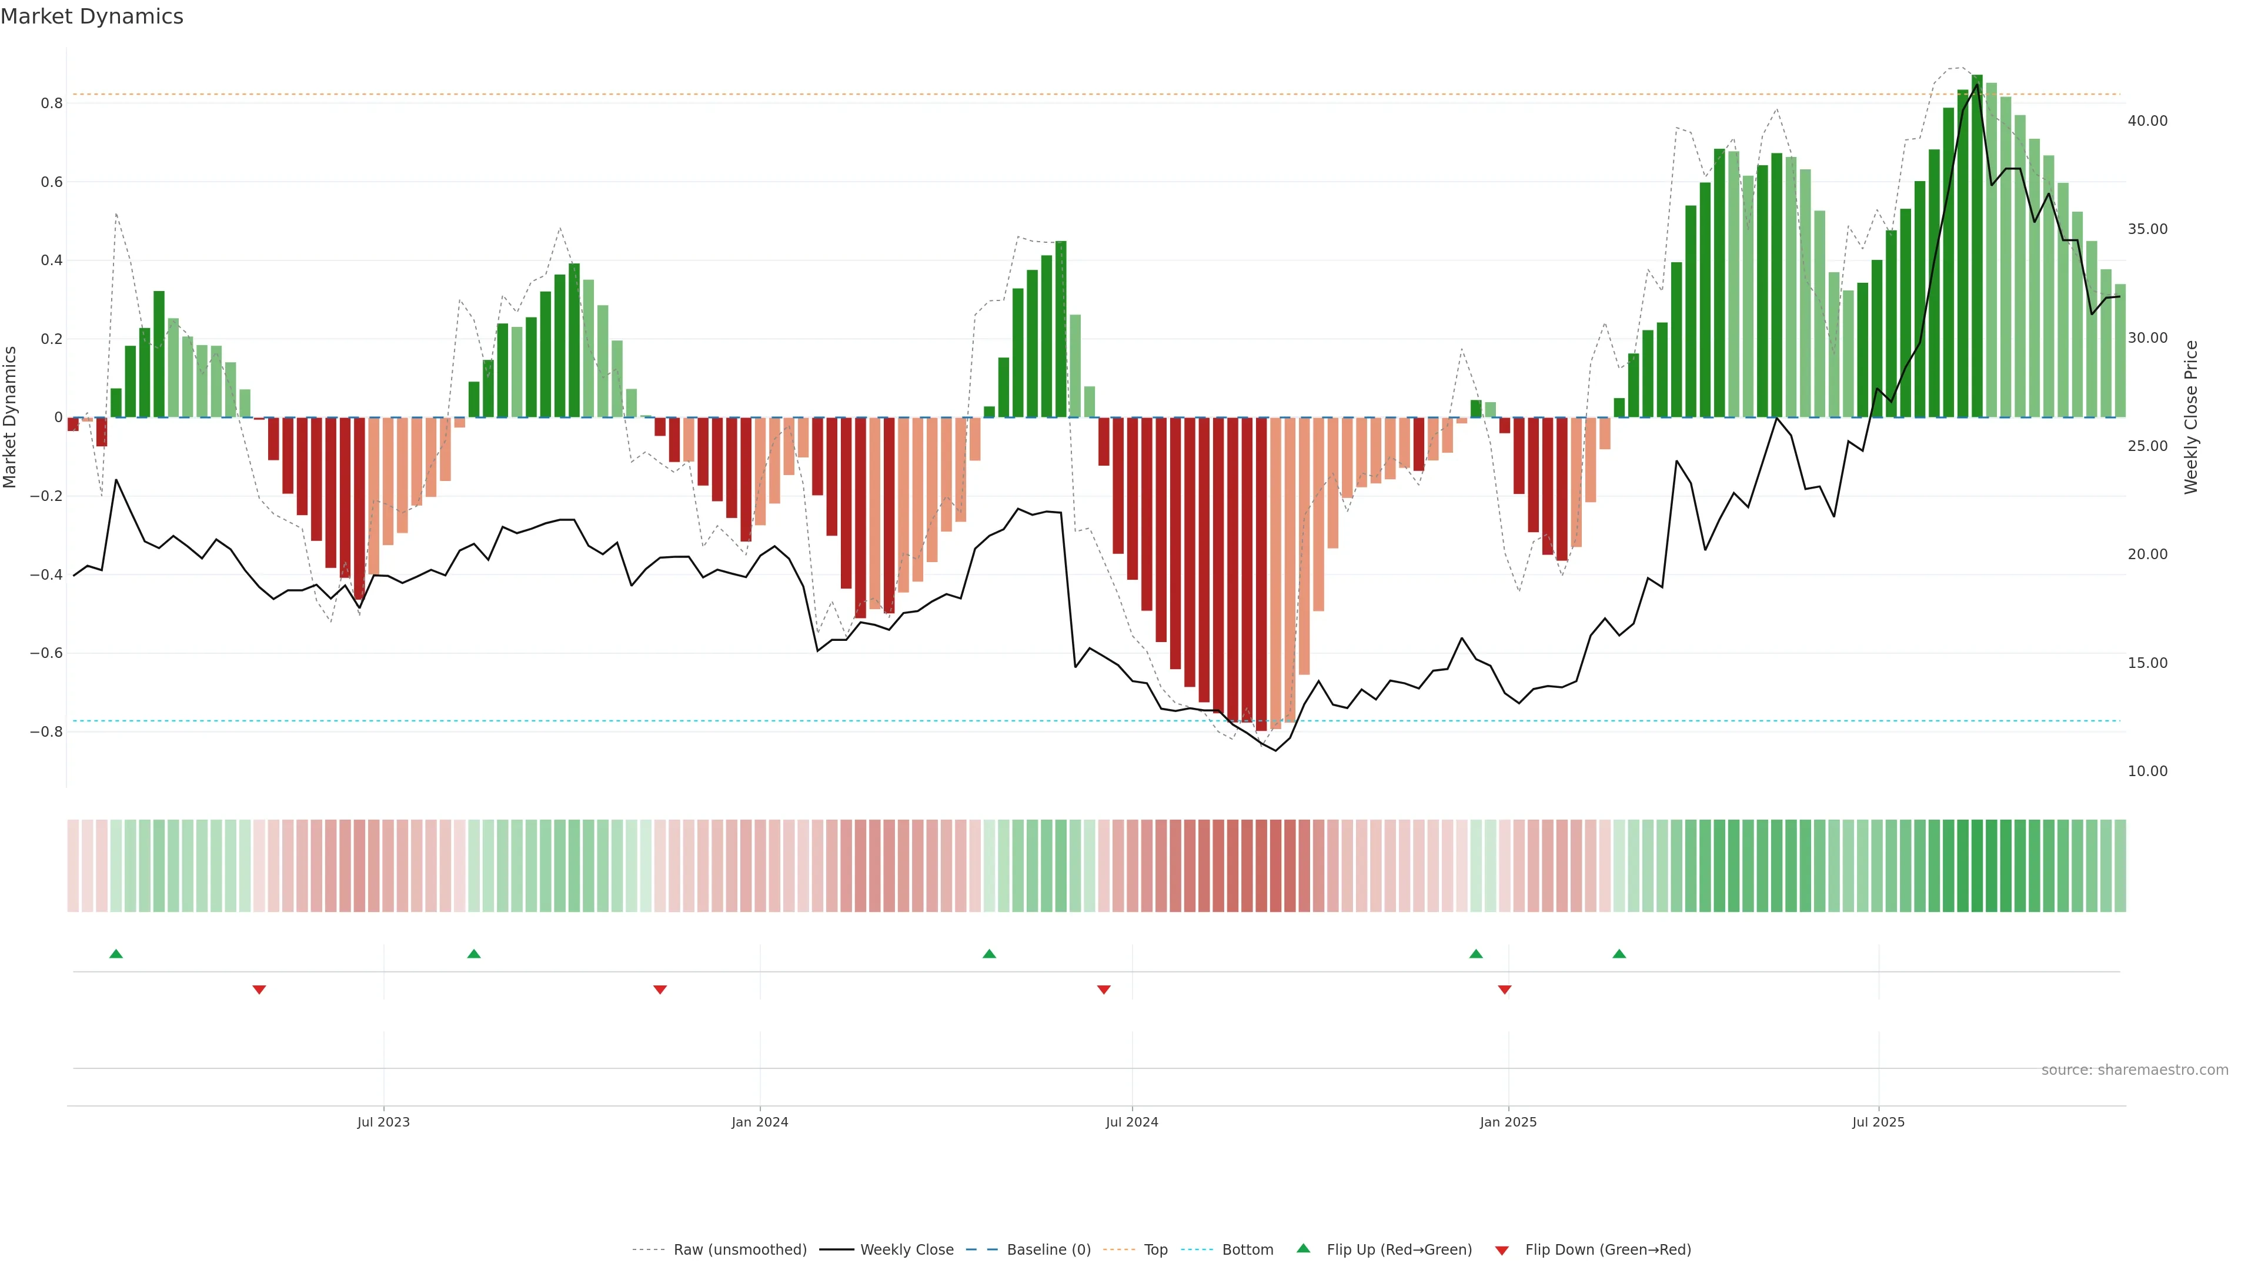Click the last green flip-up marker in 2025
The width and height of the screenshot is (2258, 1270).
(x=1619, y=954)
